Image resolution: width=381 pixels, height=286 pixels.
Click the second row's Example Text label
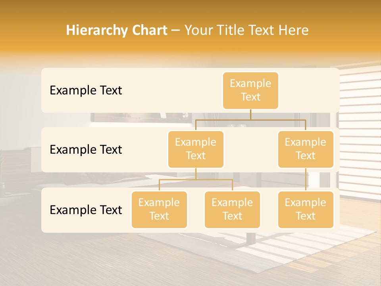[86, 149]
